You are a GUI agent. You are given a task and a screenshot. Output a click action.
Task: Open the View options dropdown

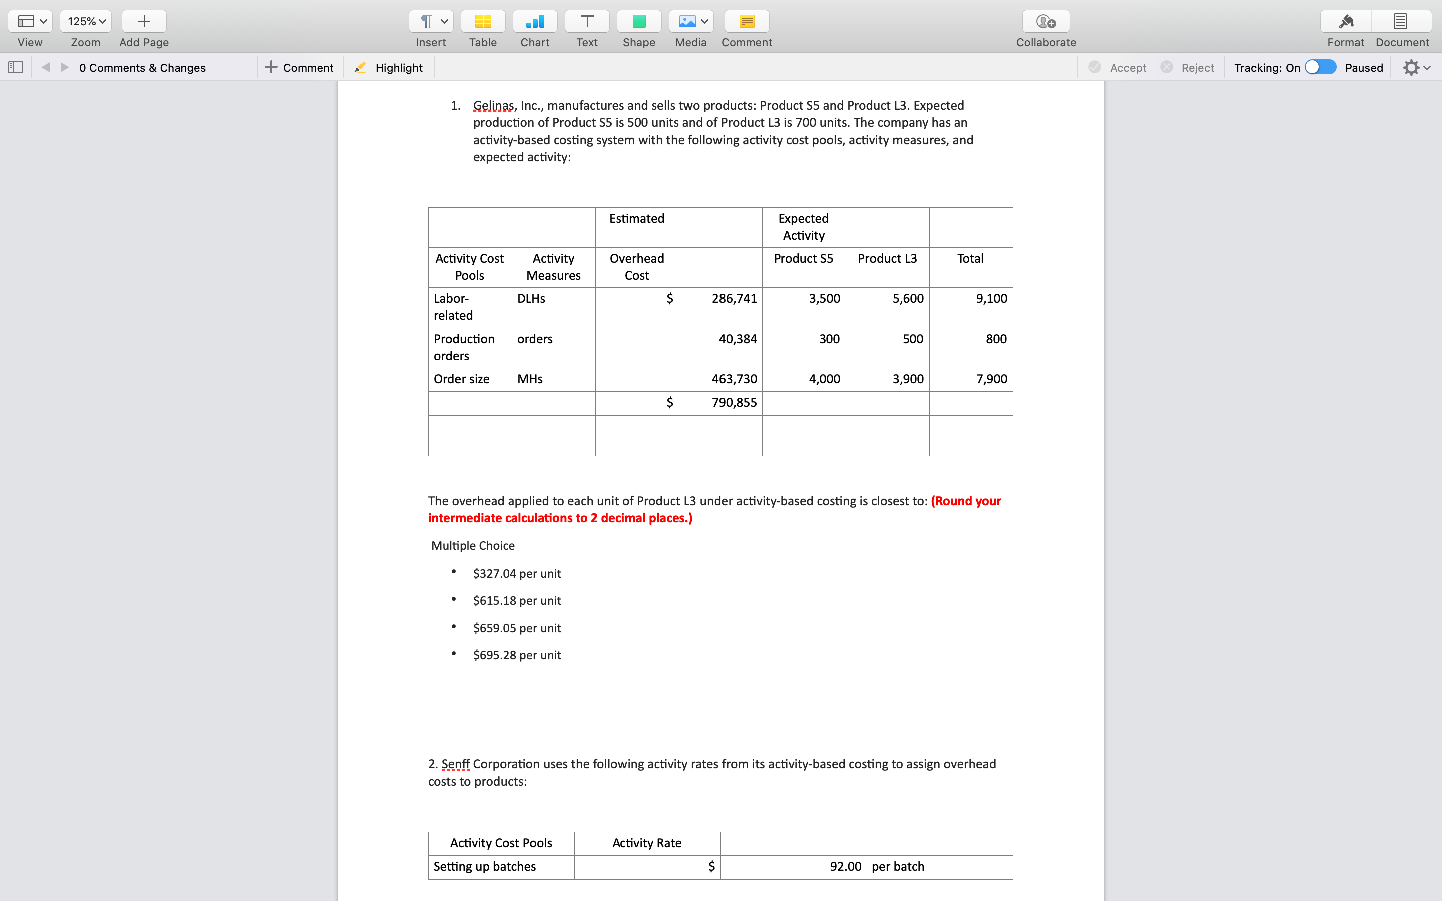click(x=30, y=22)
